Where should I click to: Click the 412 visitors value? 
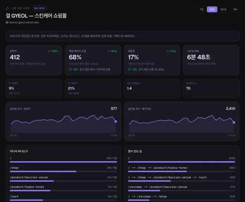[15, 57]
